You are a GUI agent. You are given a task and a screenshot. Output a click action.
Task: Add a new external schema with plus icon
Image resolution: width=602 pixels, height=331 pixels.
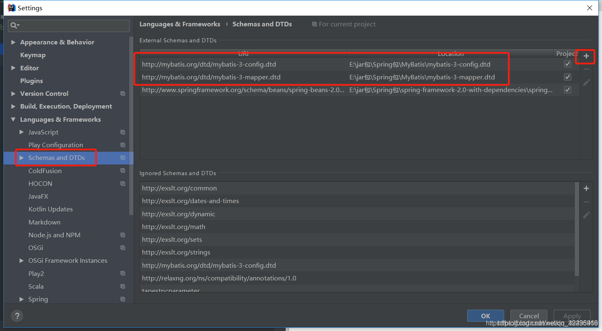tap(586, 56)
